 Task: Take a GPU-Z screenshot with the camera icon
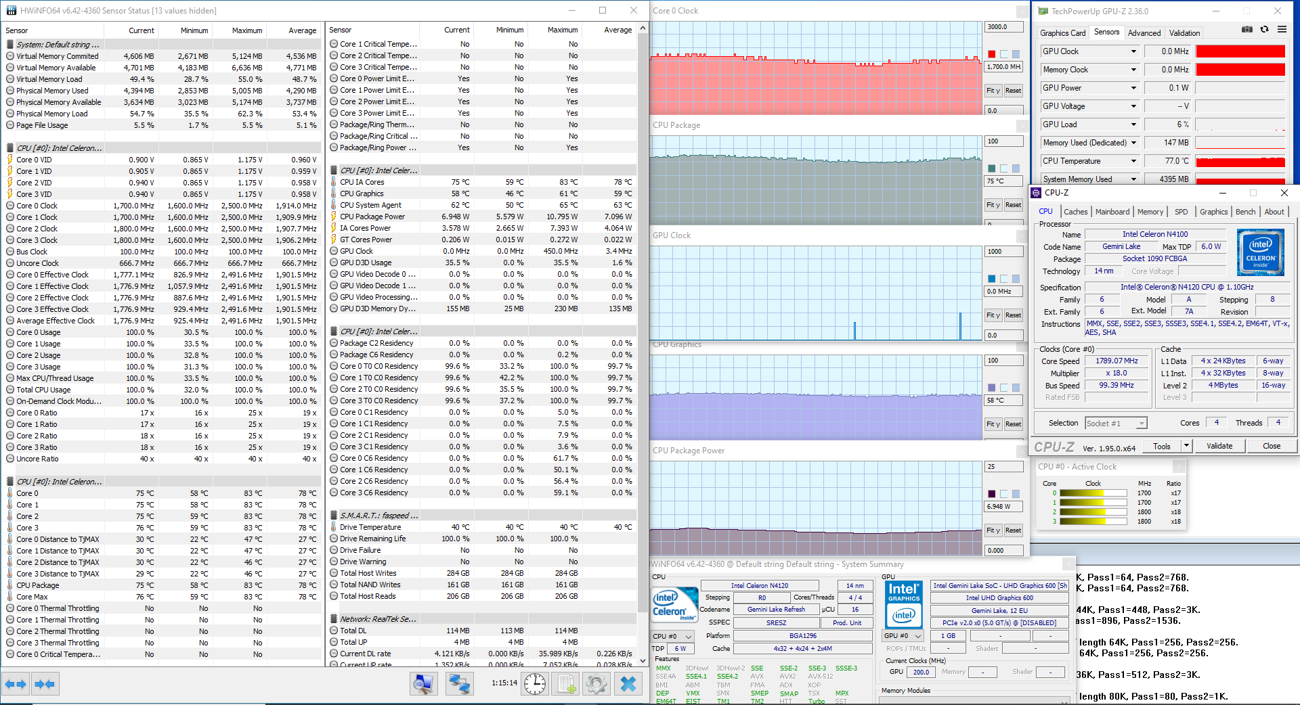(x=1247, y=30)
